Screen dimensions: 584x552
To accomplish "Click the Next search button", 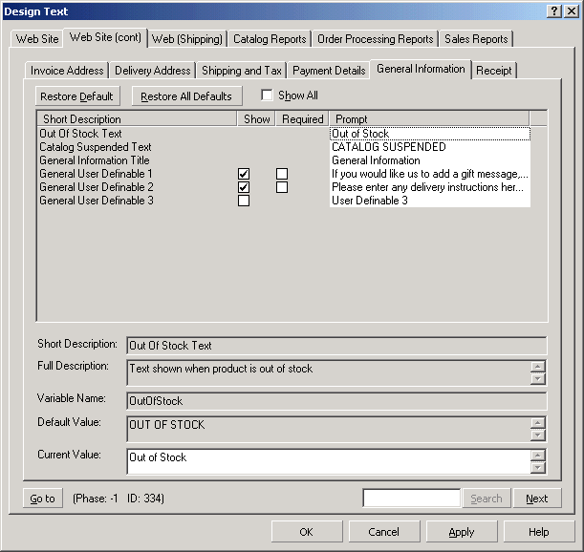I will [536, 499].
